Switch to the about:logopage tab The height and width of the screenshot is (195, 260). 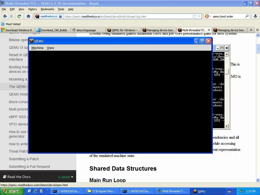(x=88, y=30)
